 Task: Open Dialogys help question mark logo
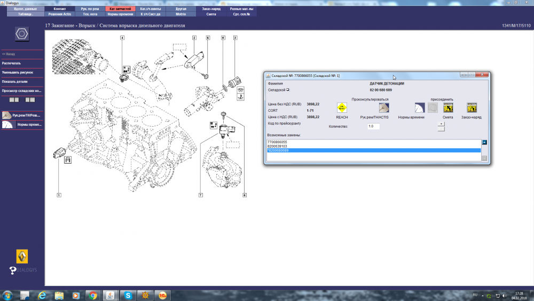tap(13, 271)
